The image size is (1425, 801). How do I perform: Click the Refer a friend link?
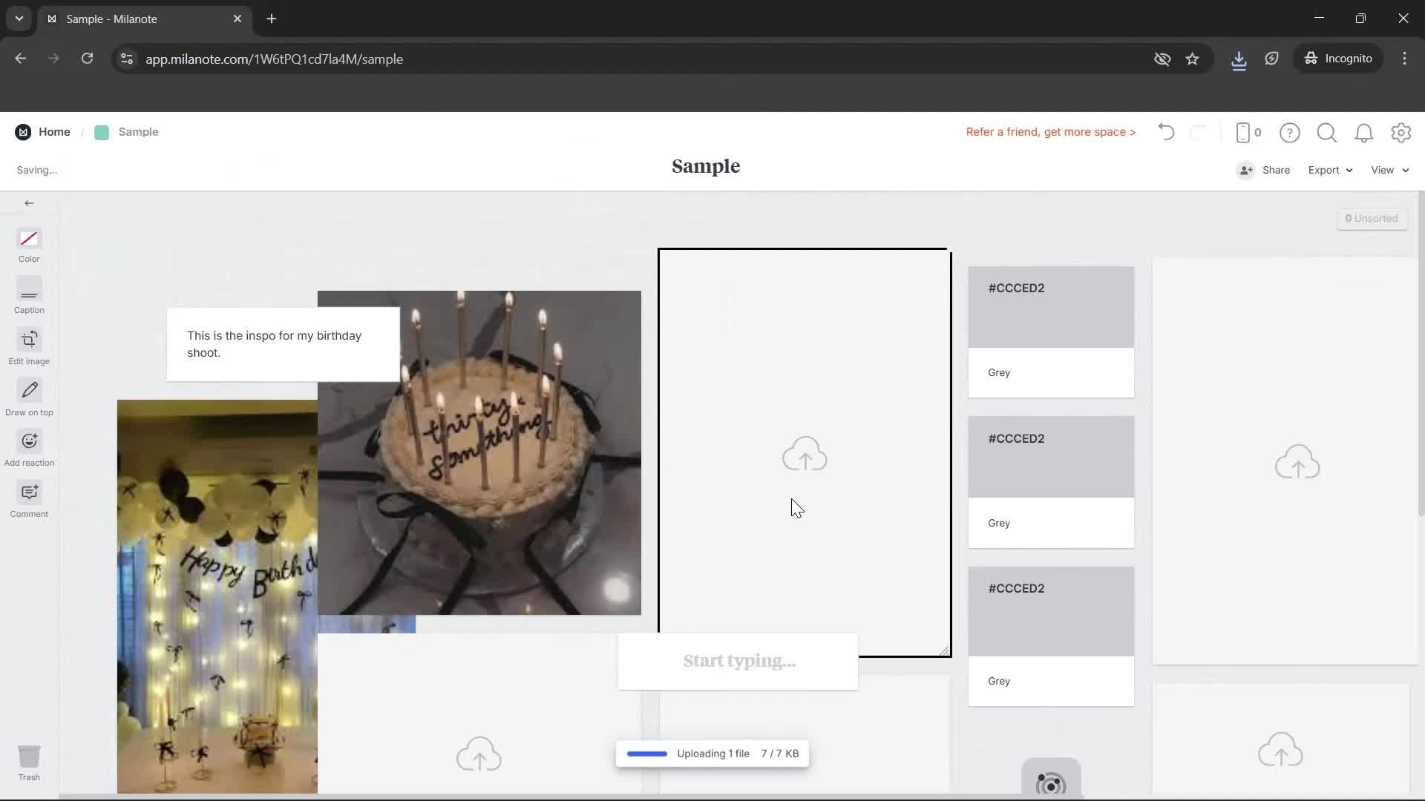click(1050, 132)
